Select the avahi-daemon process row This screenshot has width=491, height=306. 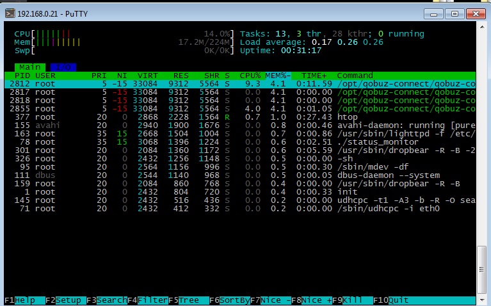(243, 125)
